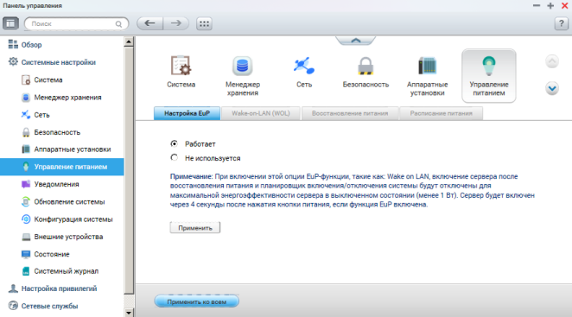Select Управление питанием bulb icon in top panel

point(489,66)
